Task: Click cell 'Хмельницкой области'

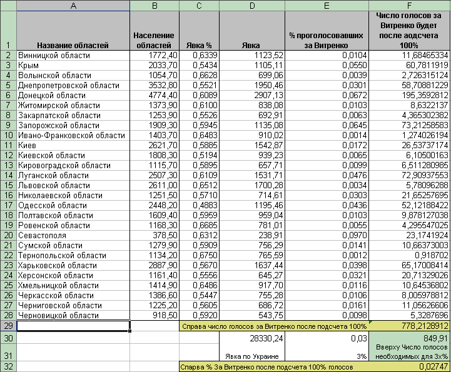Action: coord(73,286)
